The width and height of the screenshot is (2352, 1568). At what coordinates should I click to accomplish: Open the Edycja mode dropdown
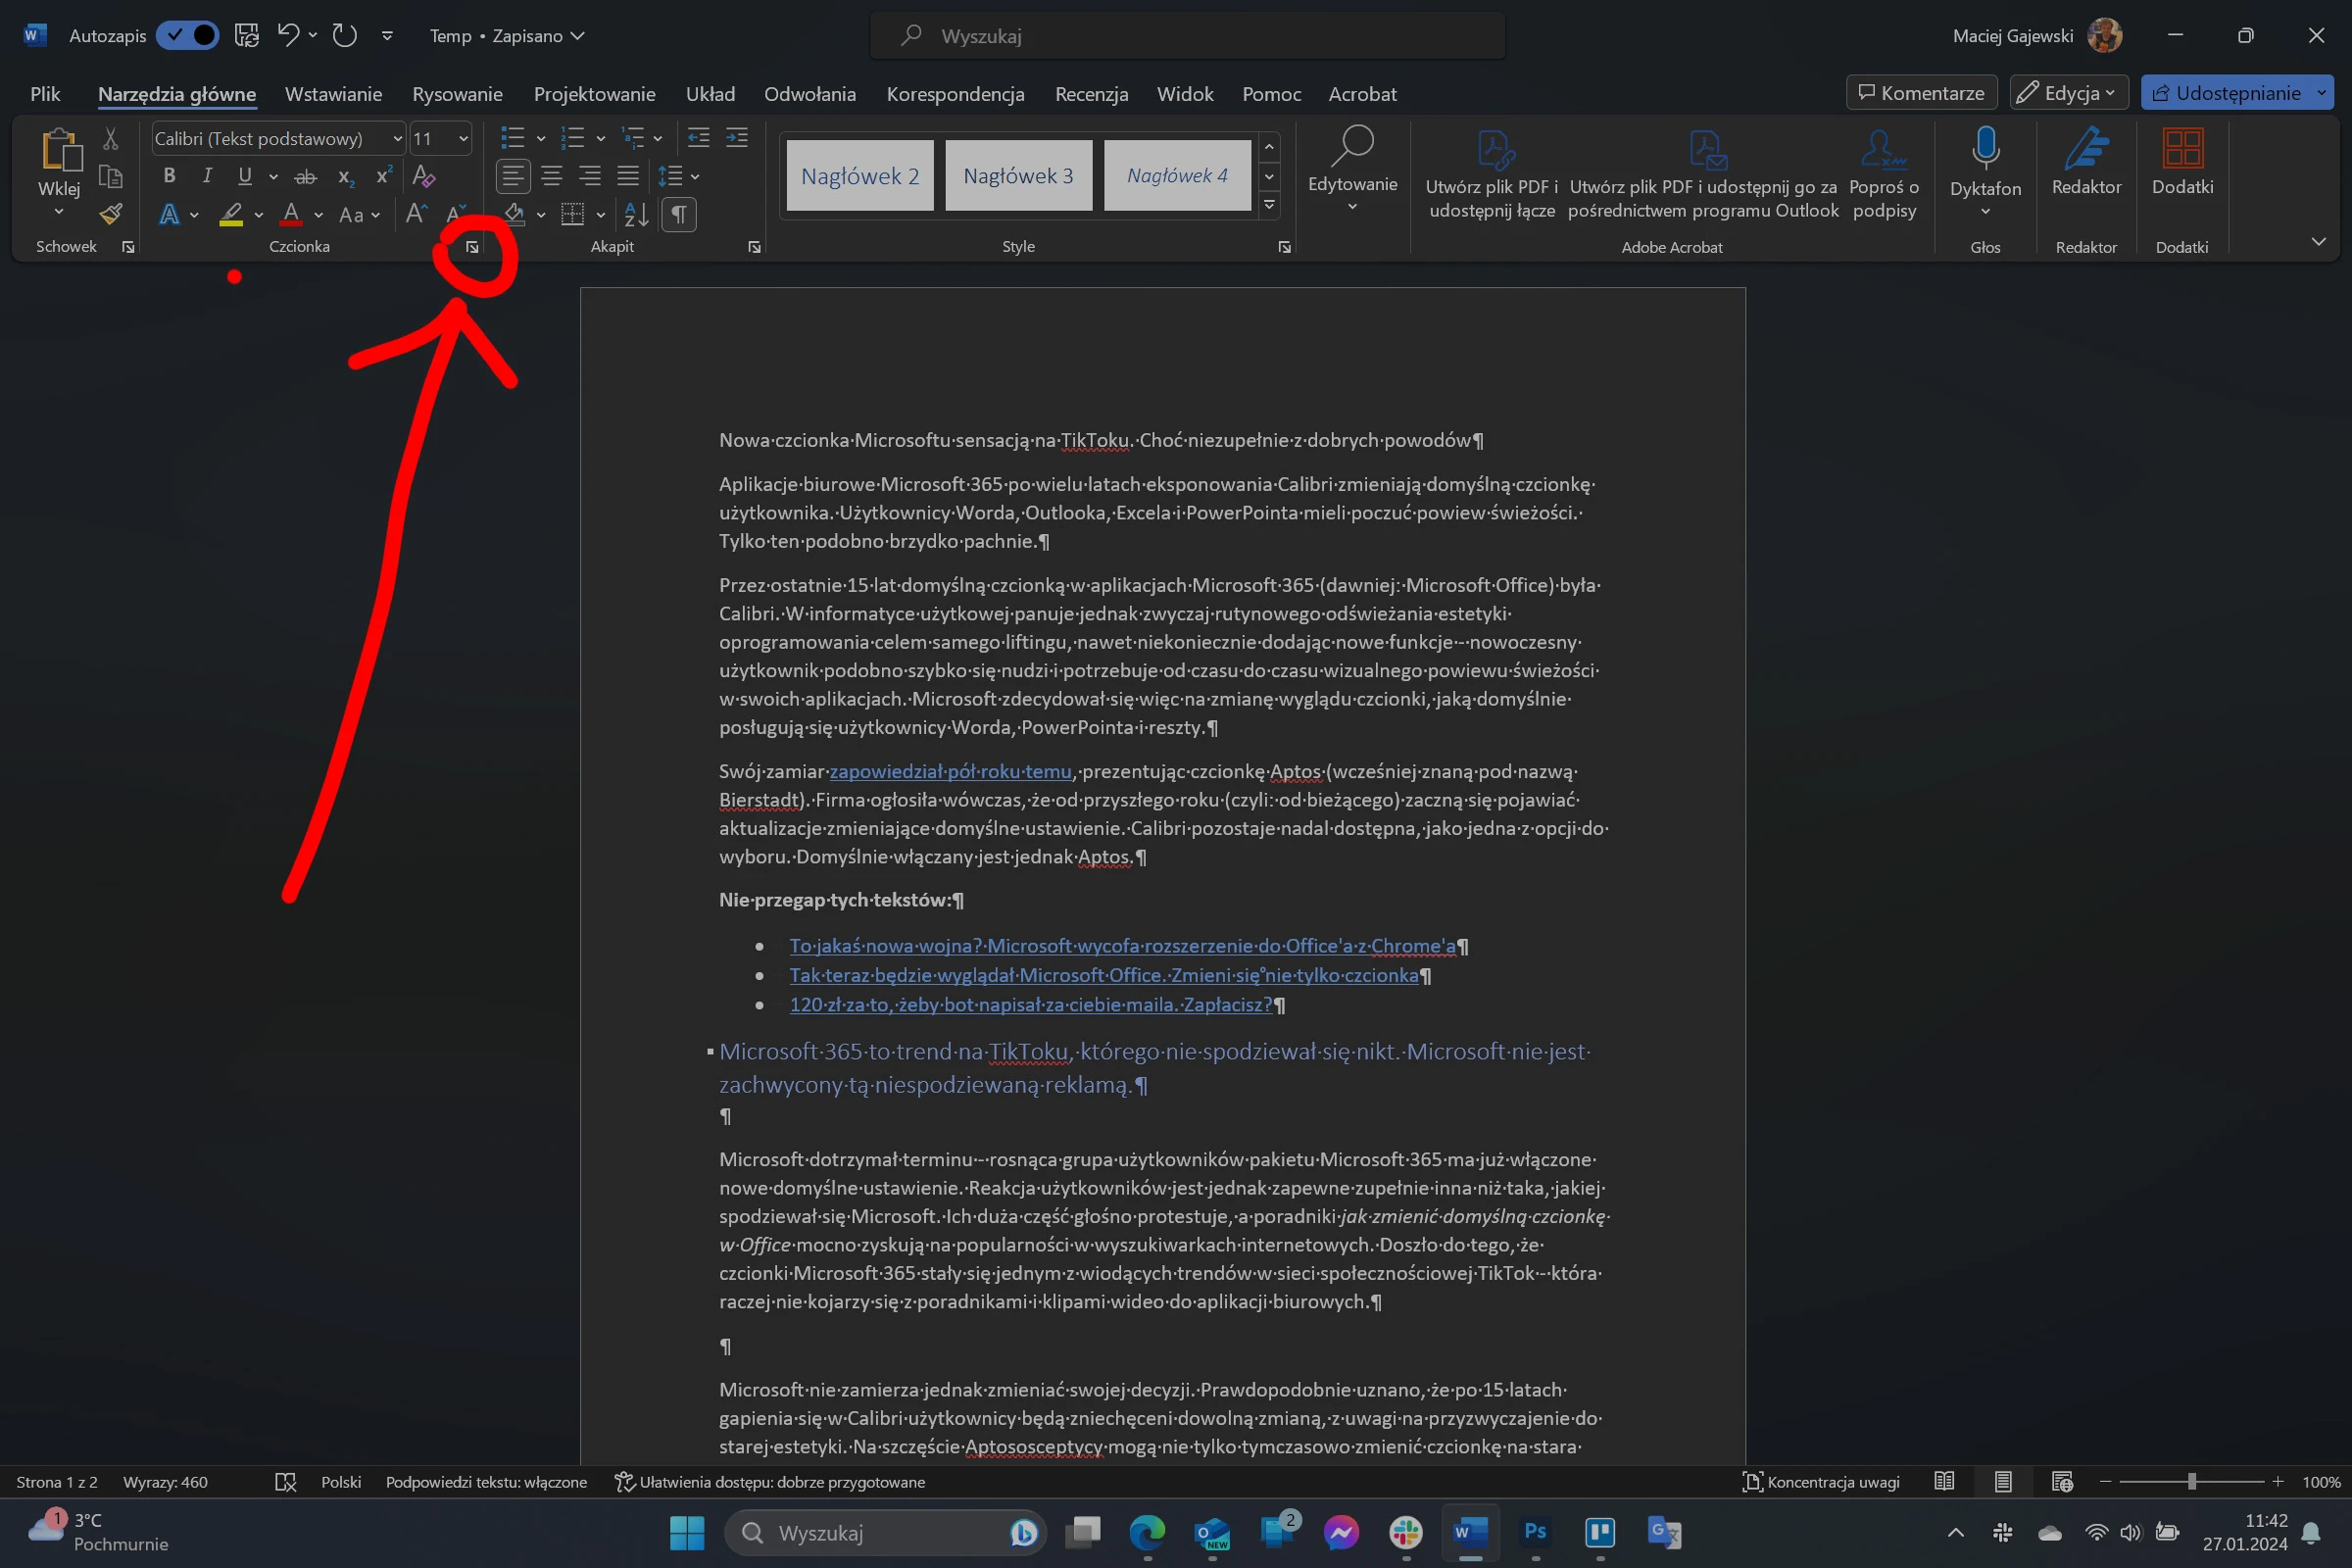click(x=2068, y=93)
